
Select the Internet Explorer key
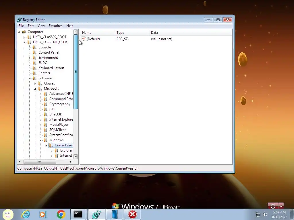point(61,119)
